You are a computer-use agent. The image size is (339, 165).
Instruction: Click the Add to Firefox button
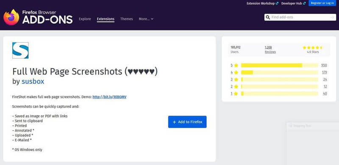point(187,122)
